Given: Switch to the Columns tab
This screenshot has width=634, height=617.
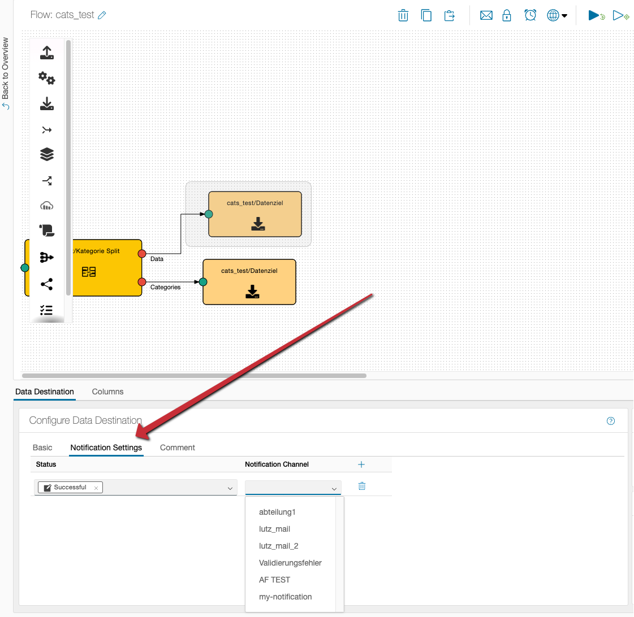Looking at the screenshot, I should click(x=107, y=392).
